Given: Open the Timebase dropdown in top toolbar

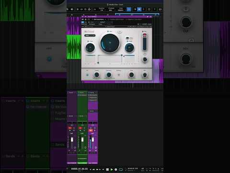Looking at the screenshot, I should [111, 9].
